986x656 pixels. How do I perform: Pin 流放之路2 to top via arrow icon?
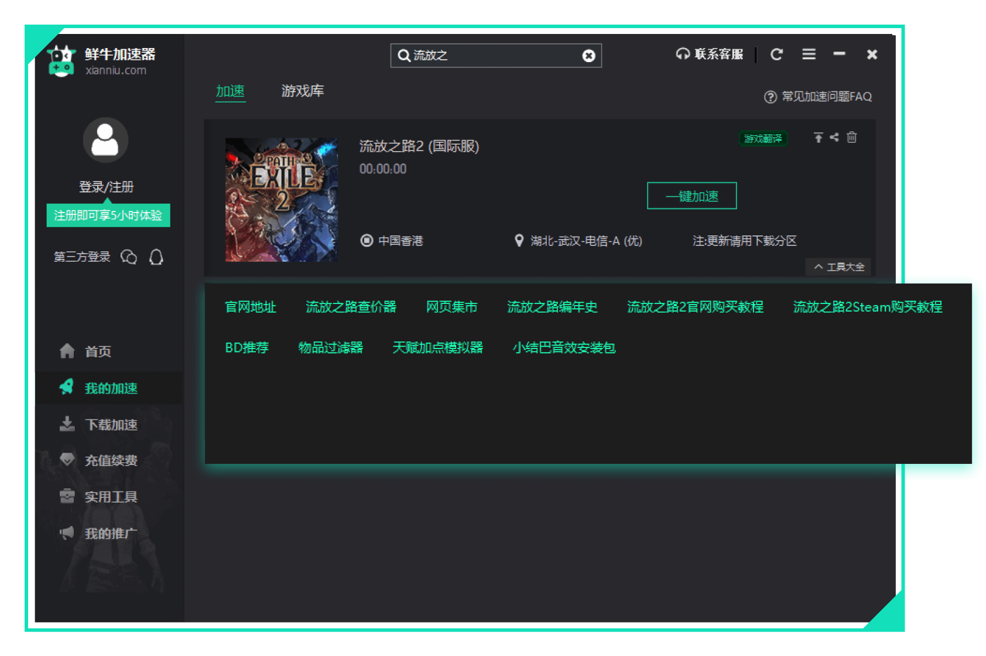[818, 138]
